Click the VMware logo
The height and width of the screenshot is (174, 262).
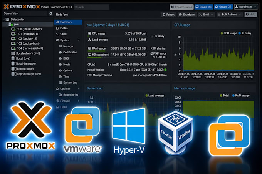point(82,130)
